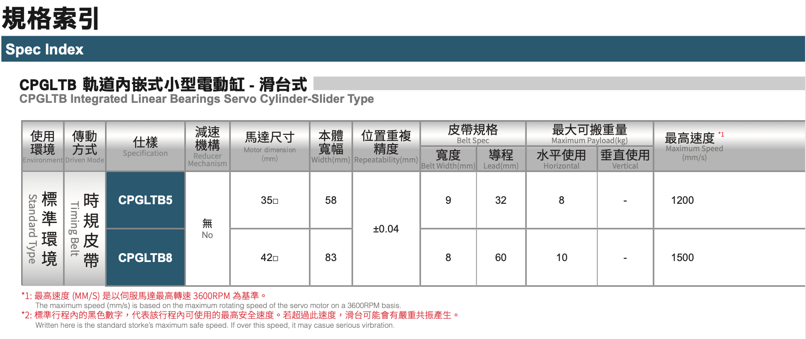Select the Spec Index header banner
The width and height of the screenshot is (806, 339).
(403, 49)
